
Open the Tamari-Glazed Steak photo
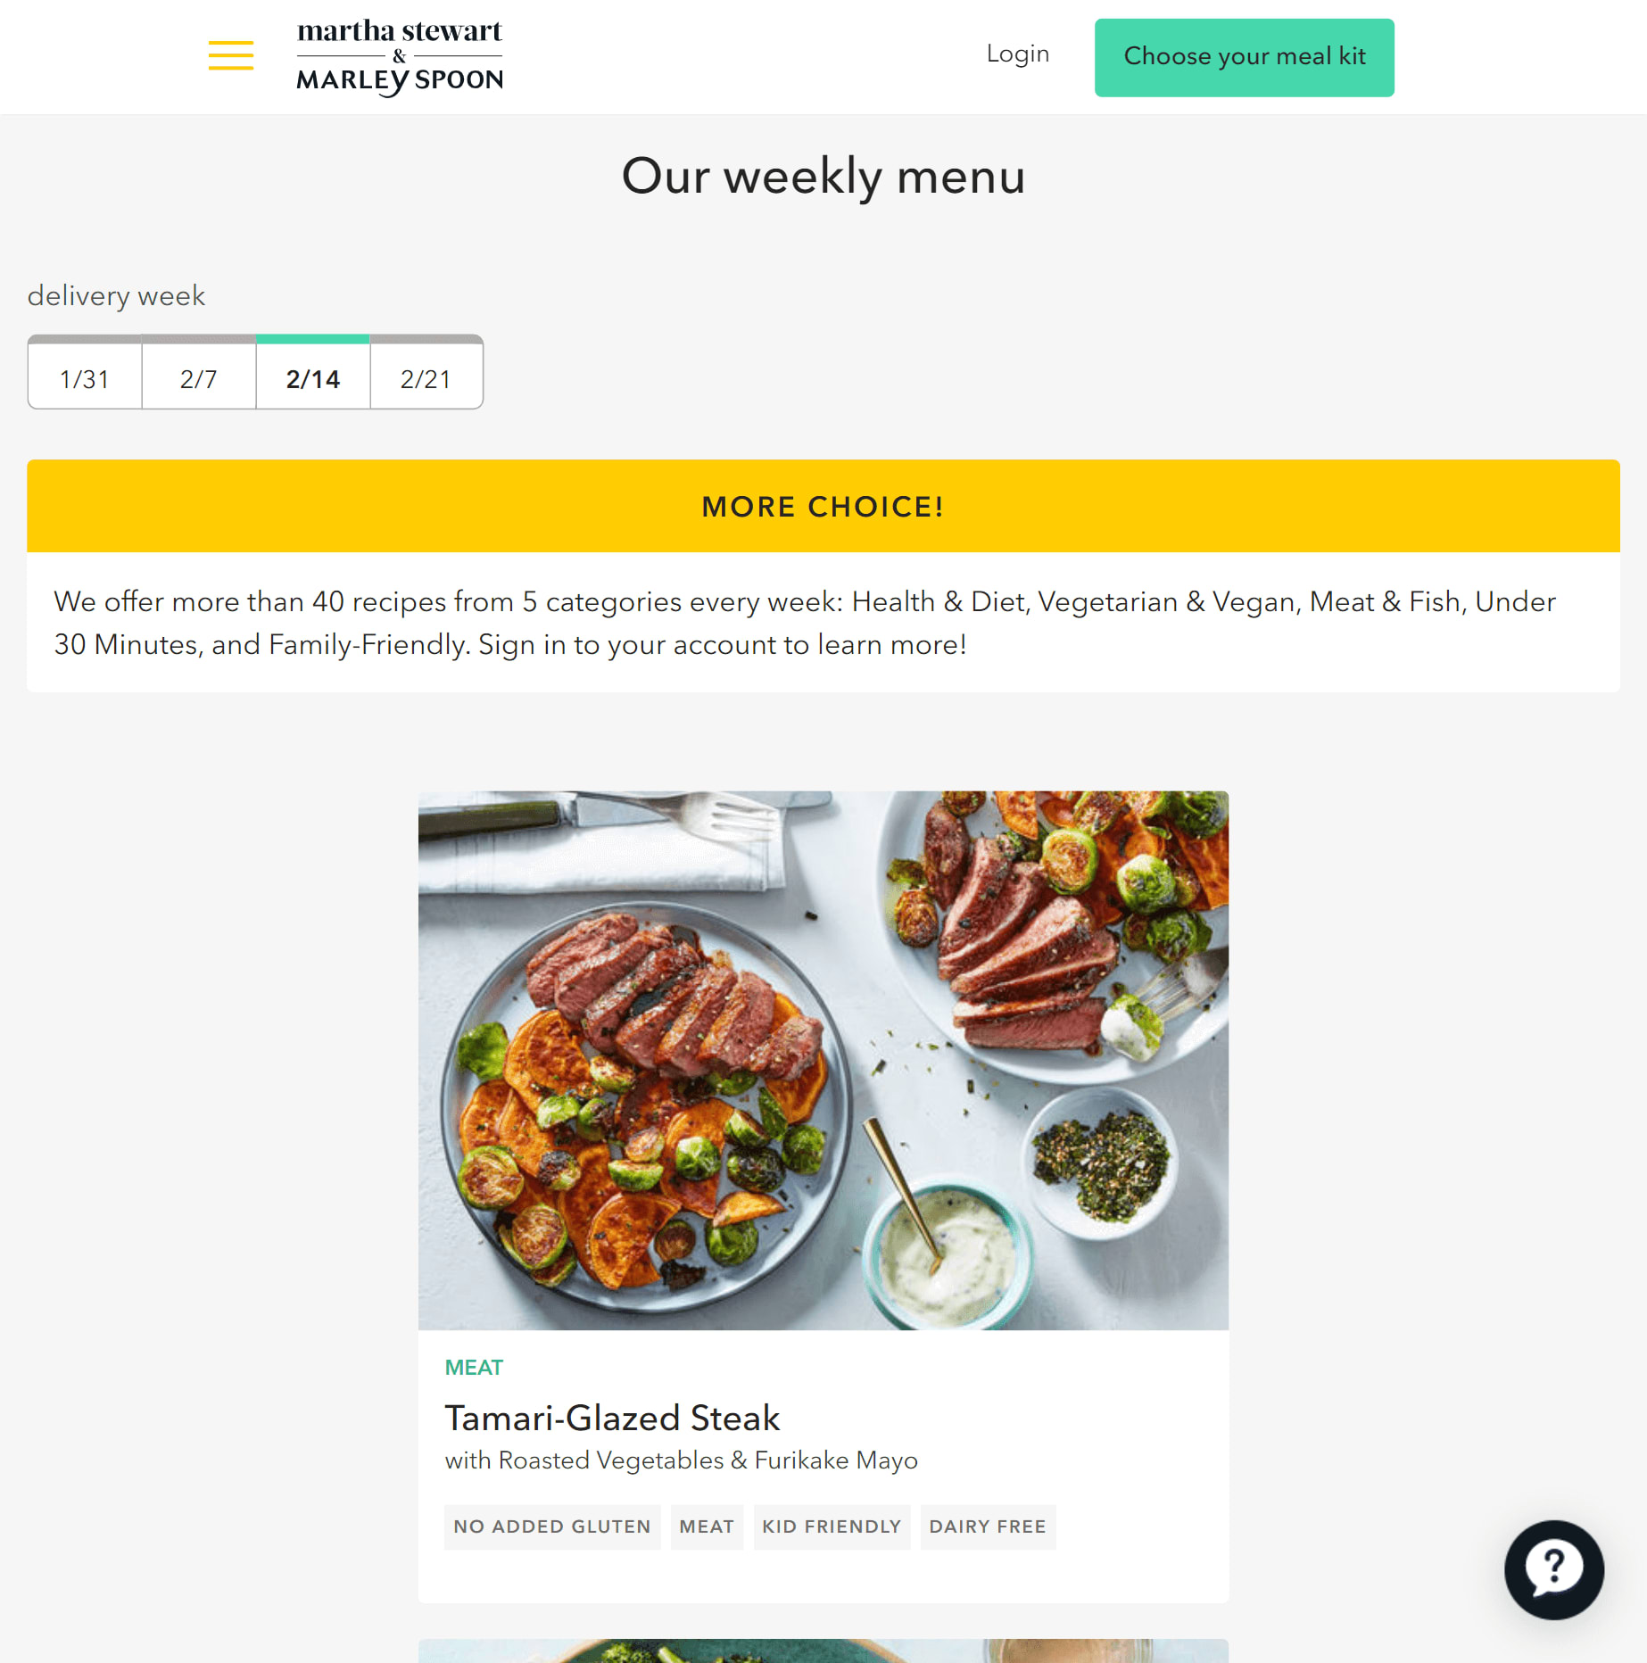823,1060
